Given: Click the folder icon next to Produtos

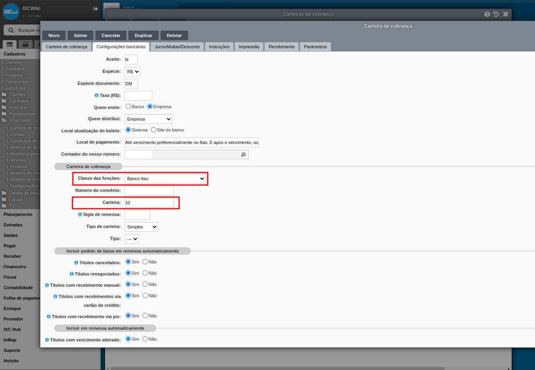Looking at the screenshot, I should [x=4, y=107].
